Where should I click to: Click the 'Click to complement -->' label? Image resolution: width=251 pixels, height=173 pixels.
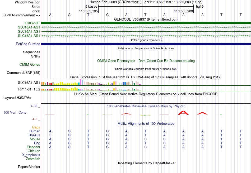pos(22,15)
